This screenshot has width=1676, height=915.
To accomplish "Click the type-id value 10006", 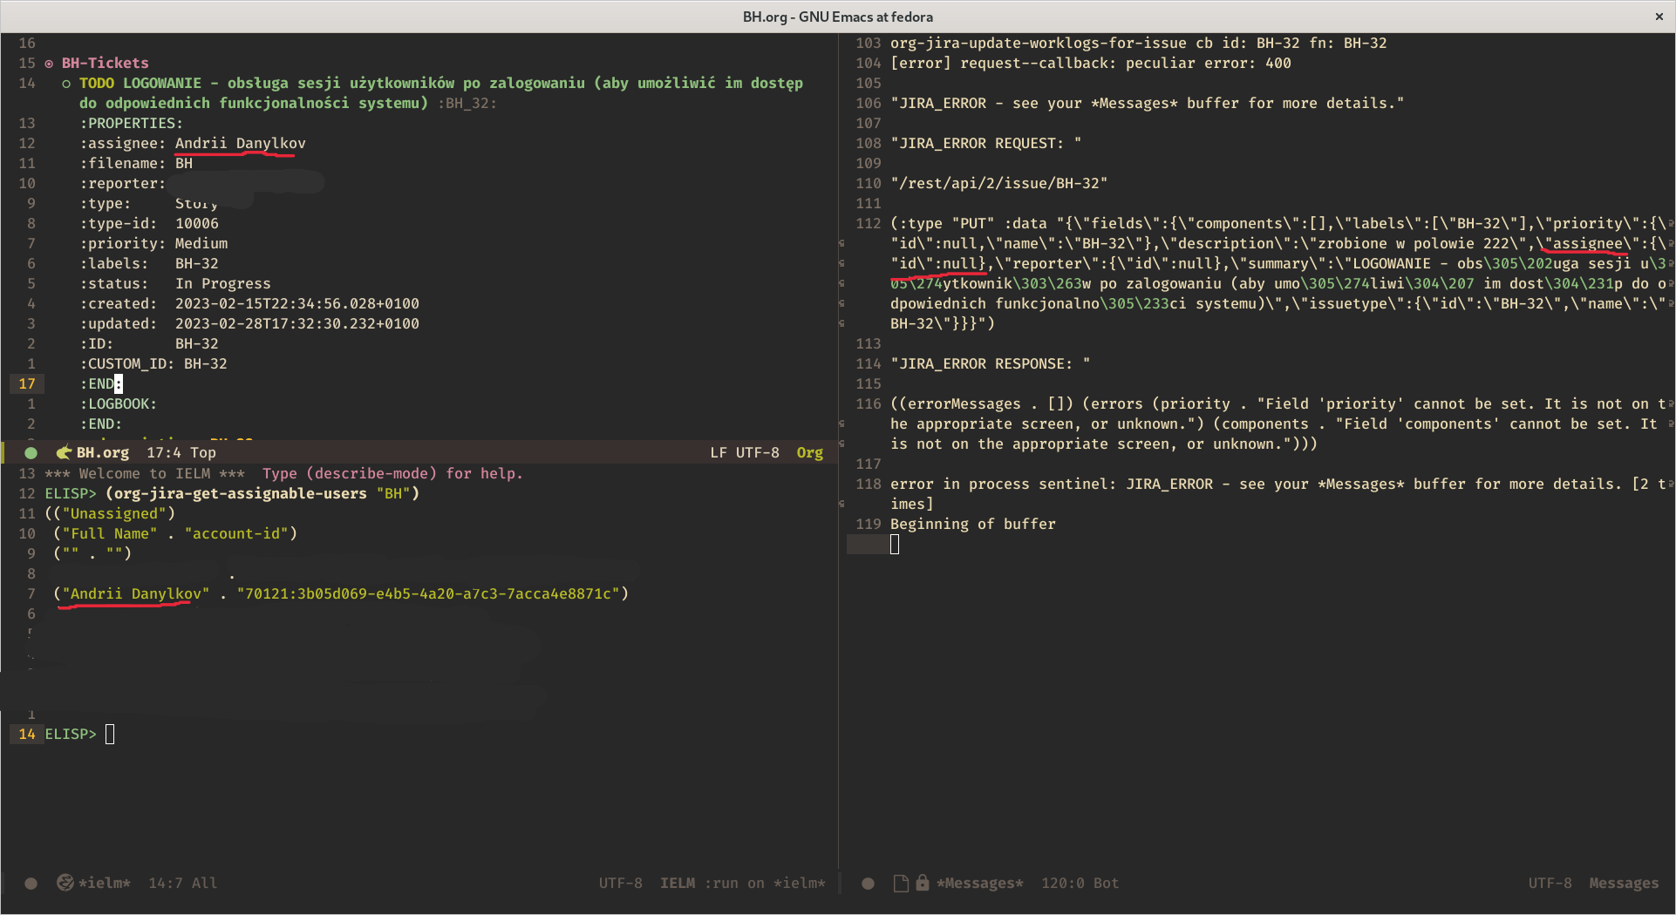I will (x=197, y=223).
